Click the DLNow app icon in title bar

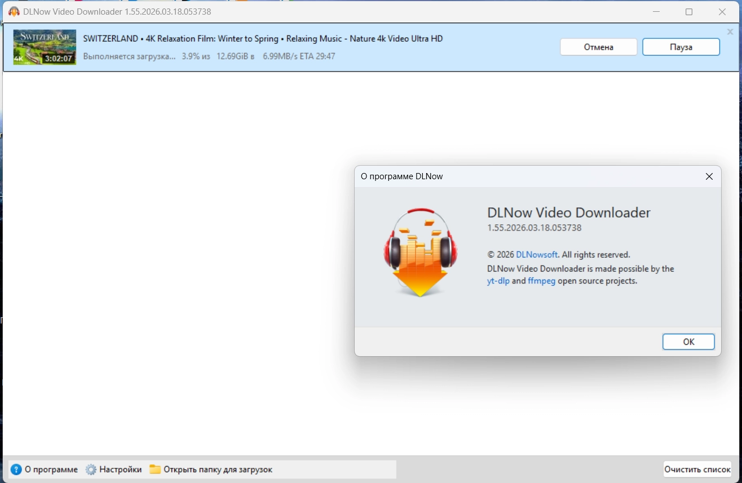[14, 11]
